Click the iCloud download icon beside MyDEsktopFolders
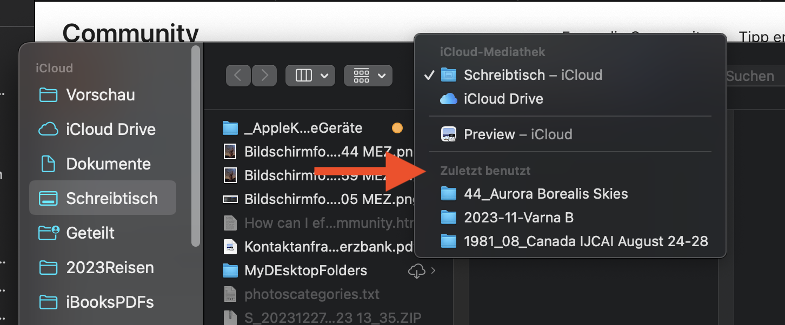This screenshot has height=325, width=785. click(416, 271)
